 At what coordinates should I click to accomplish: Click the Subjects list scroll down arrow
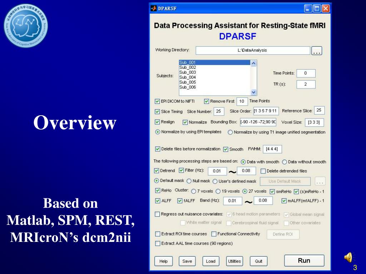point(253,92)
